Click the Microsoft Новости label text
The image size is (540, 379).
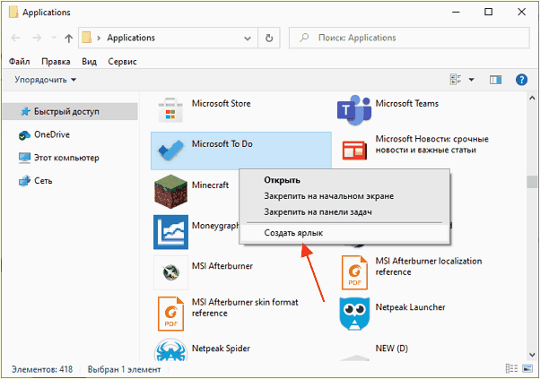click(x=431, y=144)
